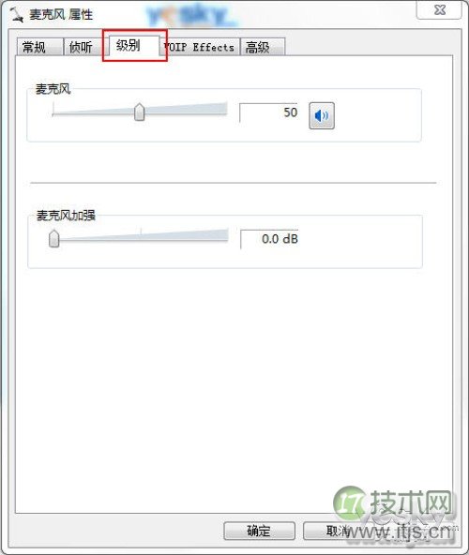Image resolution: width=469 pixels, height=555 pixels.
Task: Go to the VOIP Effects tab
Action: pos(199,47)
